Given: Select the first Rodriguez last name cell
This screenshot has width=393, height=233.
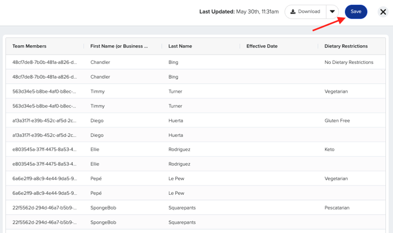Looking at the screenshot, I should coord(179,150).
